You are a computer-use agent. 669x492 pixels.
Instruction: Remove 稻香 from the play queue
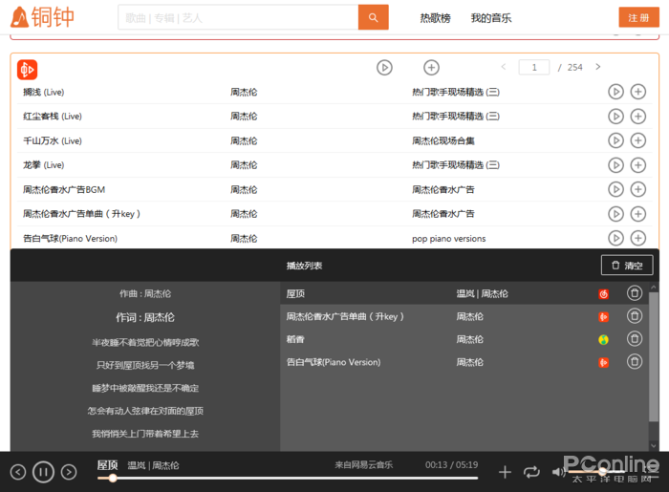click(x=634, y=339)
